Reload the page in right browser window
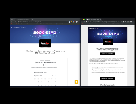136x104 pixels. tap(86, 22)
